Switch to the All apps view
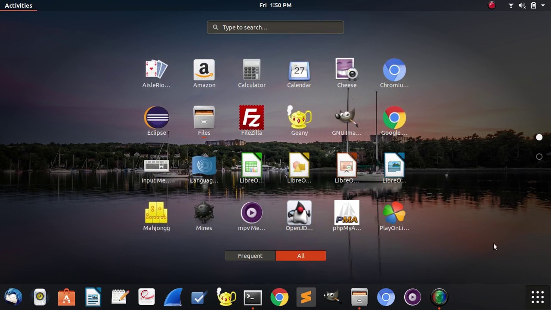 301,256
